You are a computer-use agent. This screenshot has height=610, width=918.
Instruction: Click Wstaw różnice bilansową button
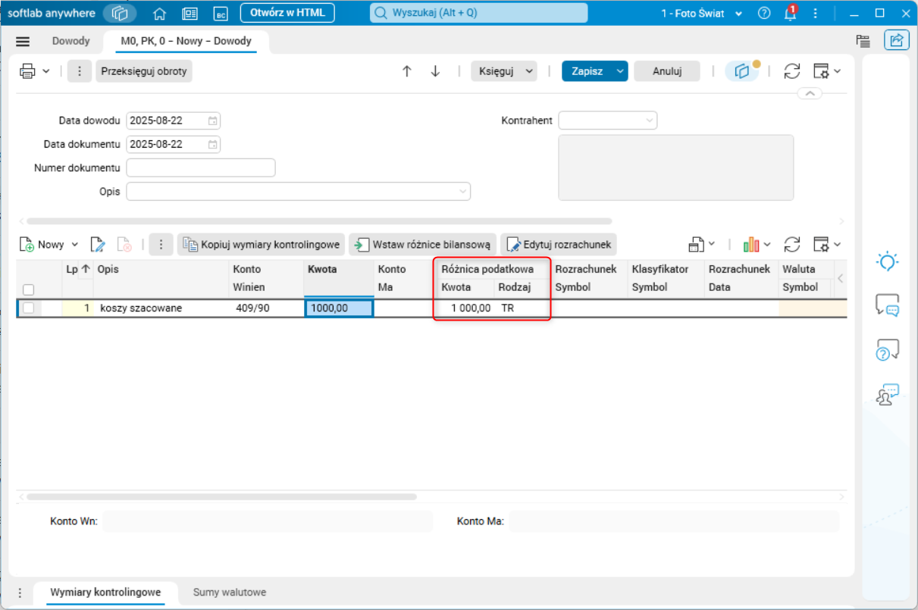click(x=422, y=245)
